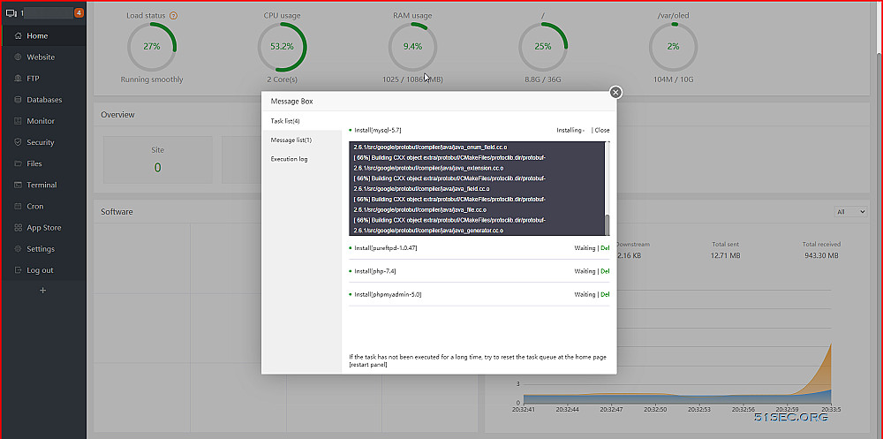Open Home in the sidebar
Image resolution: width=883 pixels, height=439 pixels.
[37, 35]
